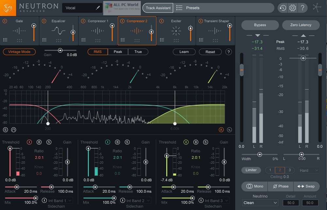
Task: Select limiter mode 1
Action: 270,170
